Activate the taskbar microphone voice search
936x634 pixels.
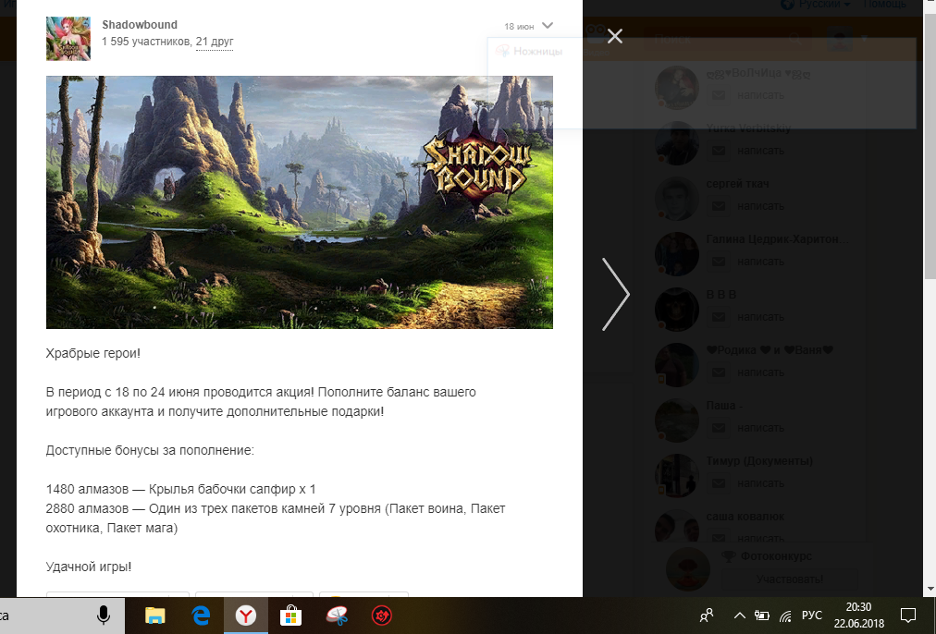click(104, 616)
